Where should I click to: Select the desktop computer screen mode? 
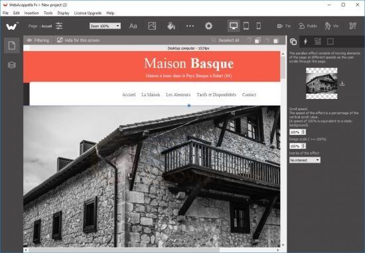234,26
